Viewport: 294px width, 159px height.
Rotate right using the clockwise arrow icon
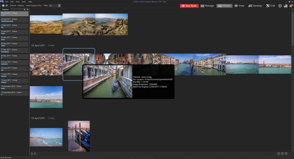35,154
